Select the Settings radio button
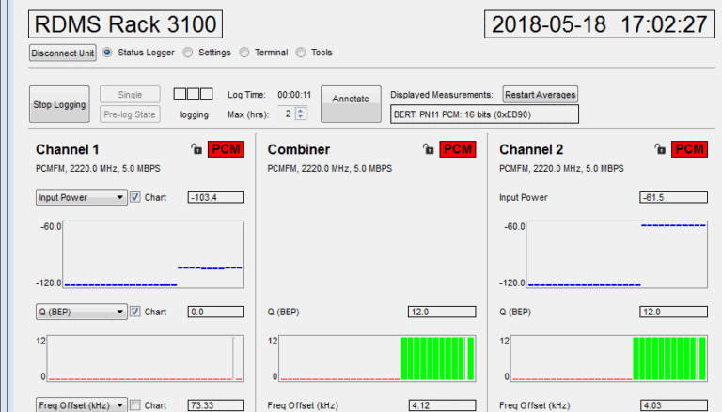This screenshot has width=722, height=412. [x=188, y=53]
